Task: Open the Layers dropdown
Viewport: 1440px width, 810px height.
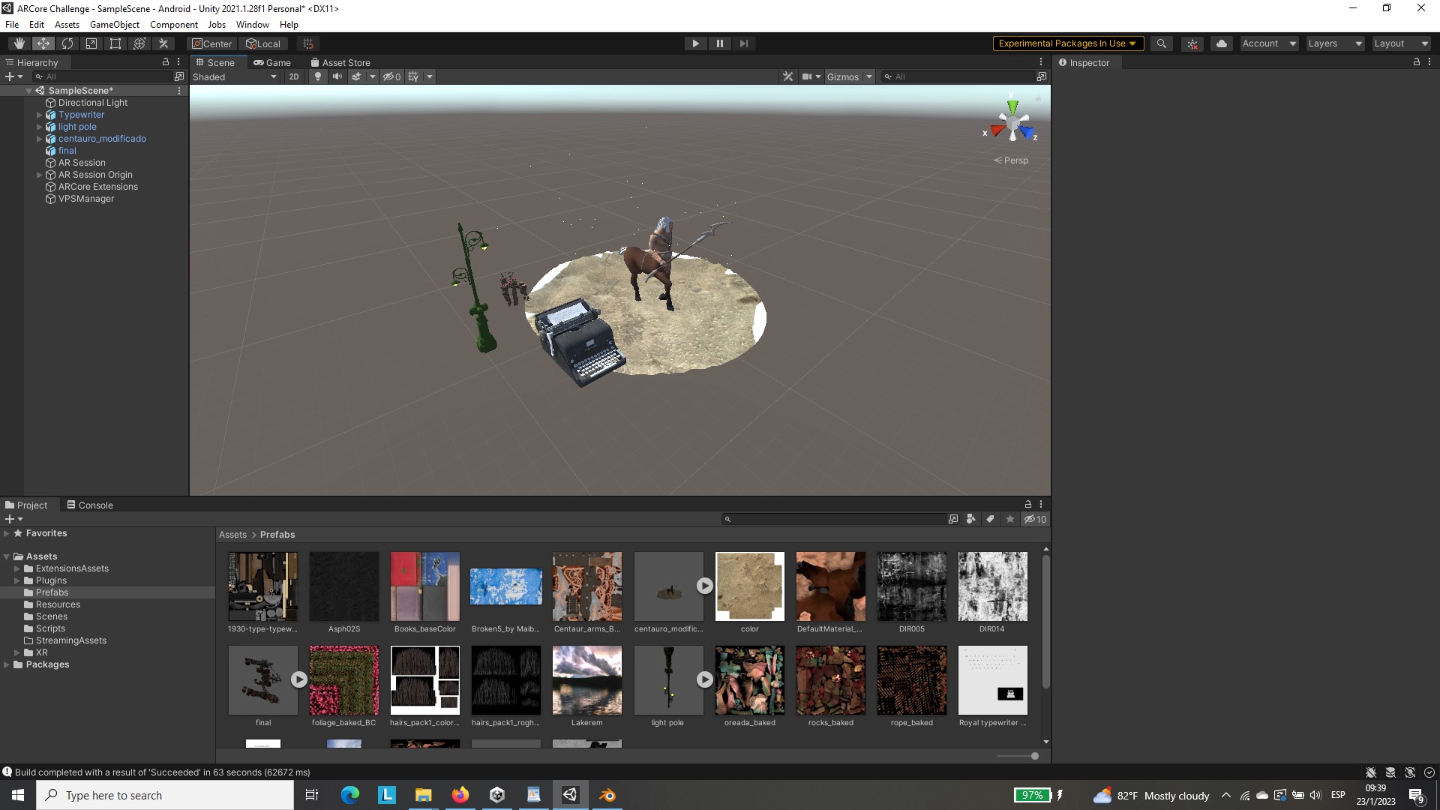Action: click(x=1334, y=43)
